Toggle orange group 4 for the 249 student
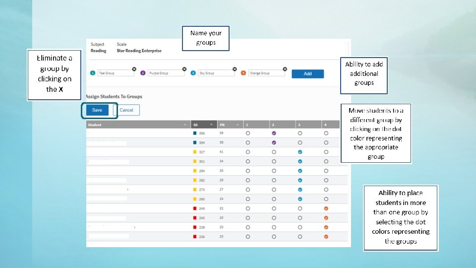This screenshot has height=268, width=476. [x=326, y=208]
